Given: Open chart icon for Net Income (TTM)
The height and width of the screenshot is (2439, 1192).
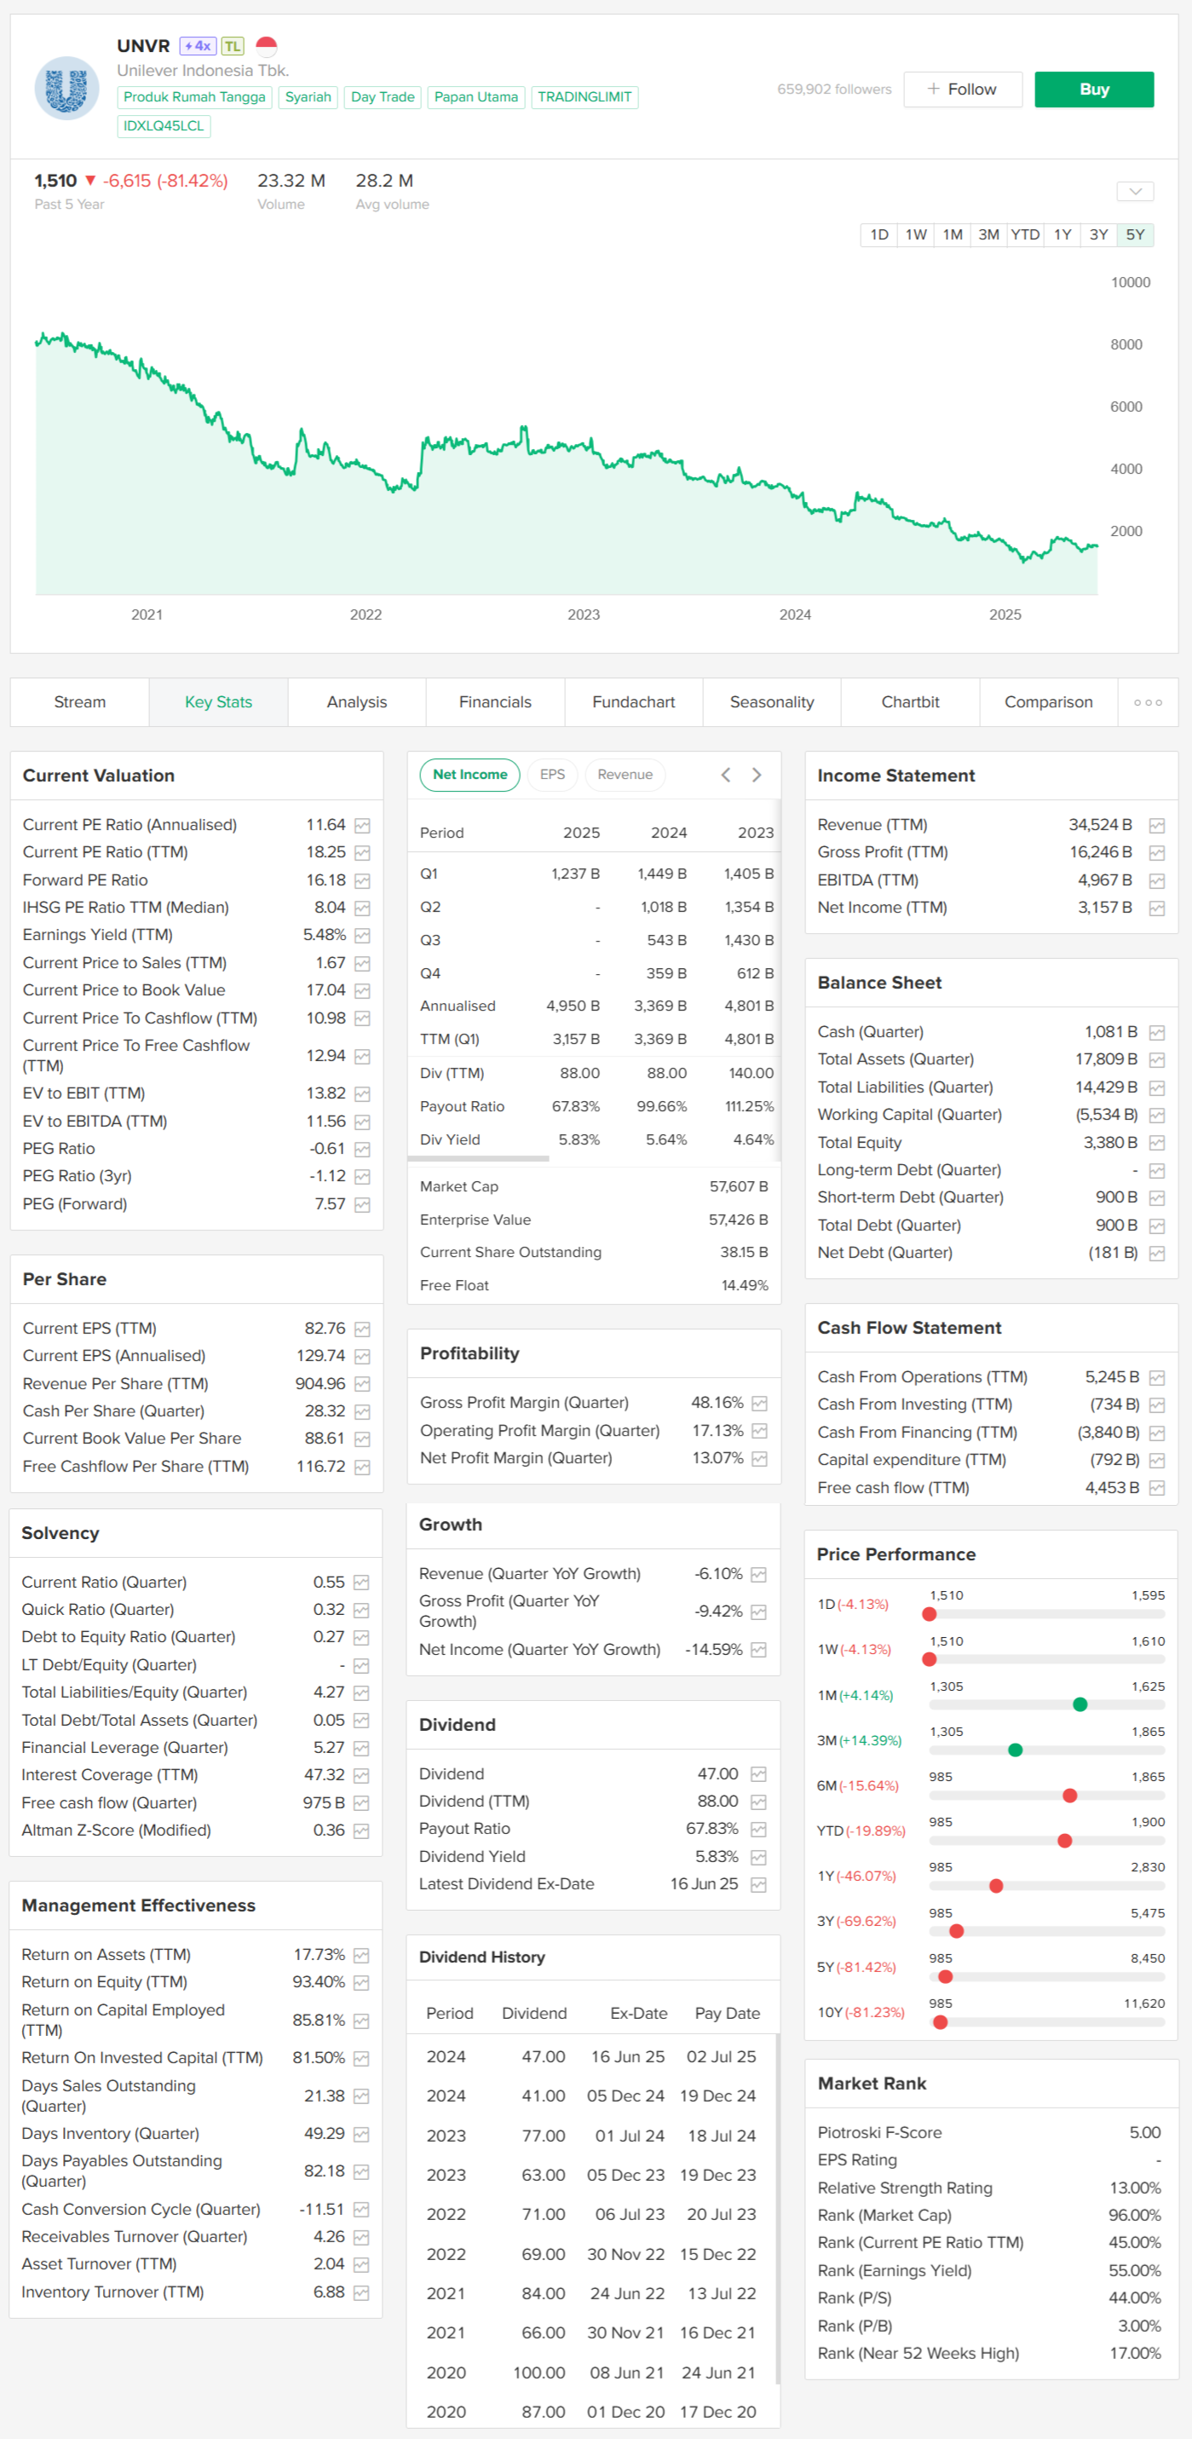Looking at the screenshot, I should [1156, 908].
